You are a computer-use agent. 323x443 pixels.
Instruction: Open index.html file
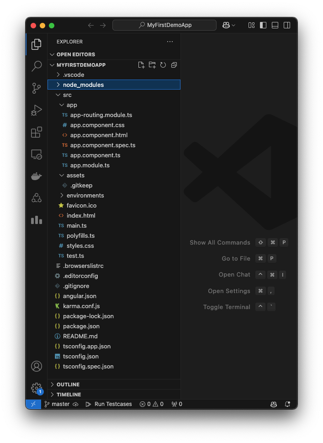[114, 216]
